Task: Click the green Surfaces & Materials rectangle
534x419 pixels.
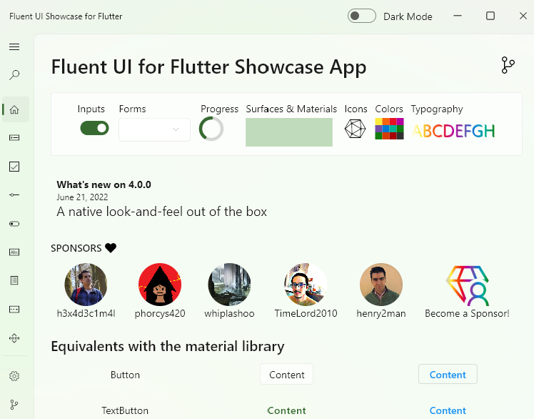Action: (x=289, y=132)
